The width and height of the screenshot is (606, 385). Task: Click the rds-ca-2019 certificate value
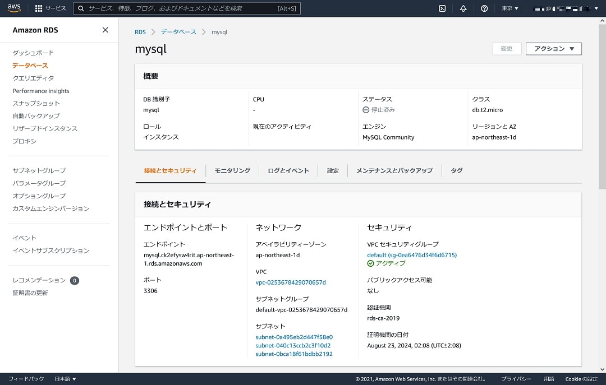[383, 318]
